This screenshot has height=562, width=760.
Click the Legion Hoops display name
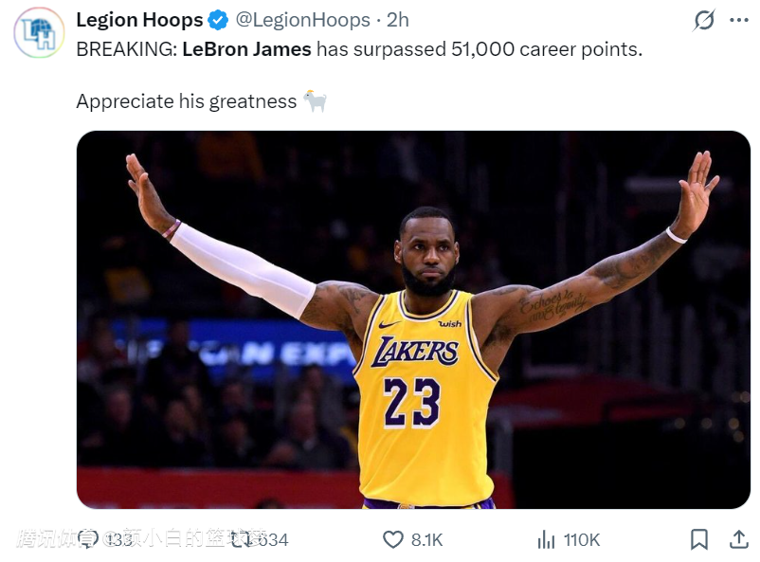coord(139,20)
